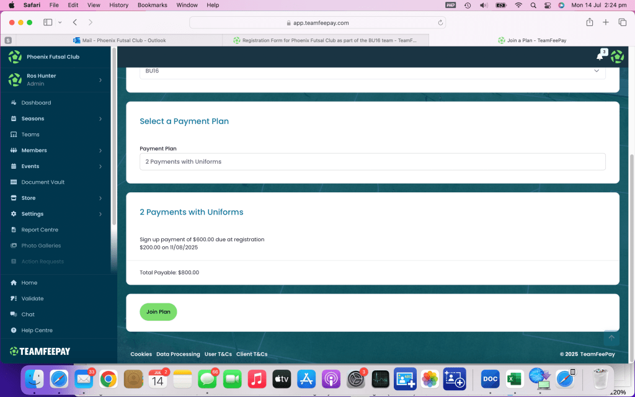Expand the Members sidebar menu

click(x=56, y=151)
